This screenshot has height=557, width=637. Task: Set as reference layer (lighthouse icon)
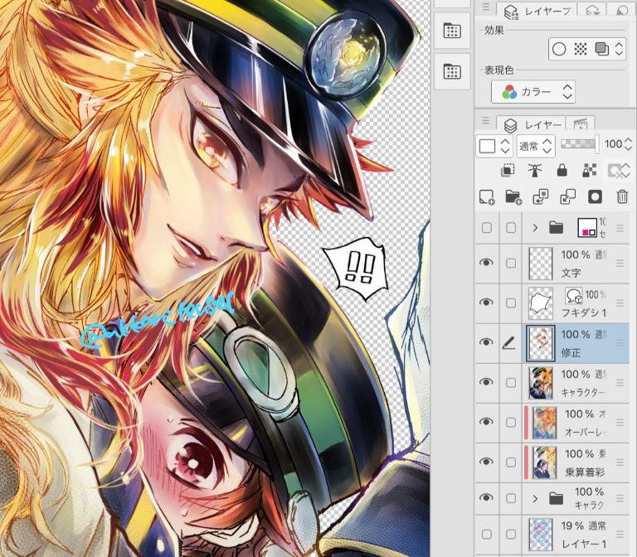(535, 171)
